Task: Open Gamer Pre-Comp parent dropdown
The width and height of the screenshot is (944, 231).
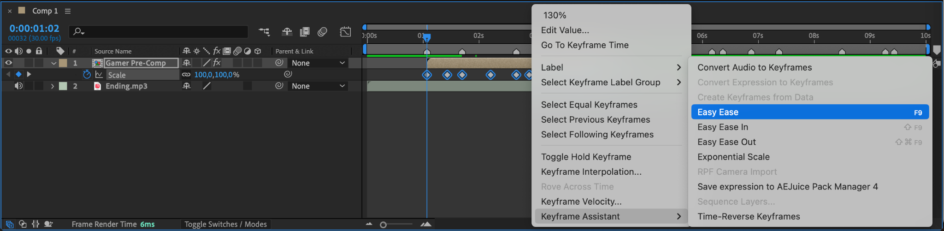Action: 318,63
